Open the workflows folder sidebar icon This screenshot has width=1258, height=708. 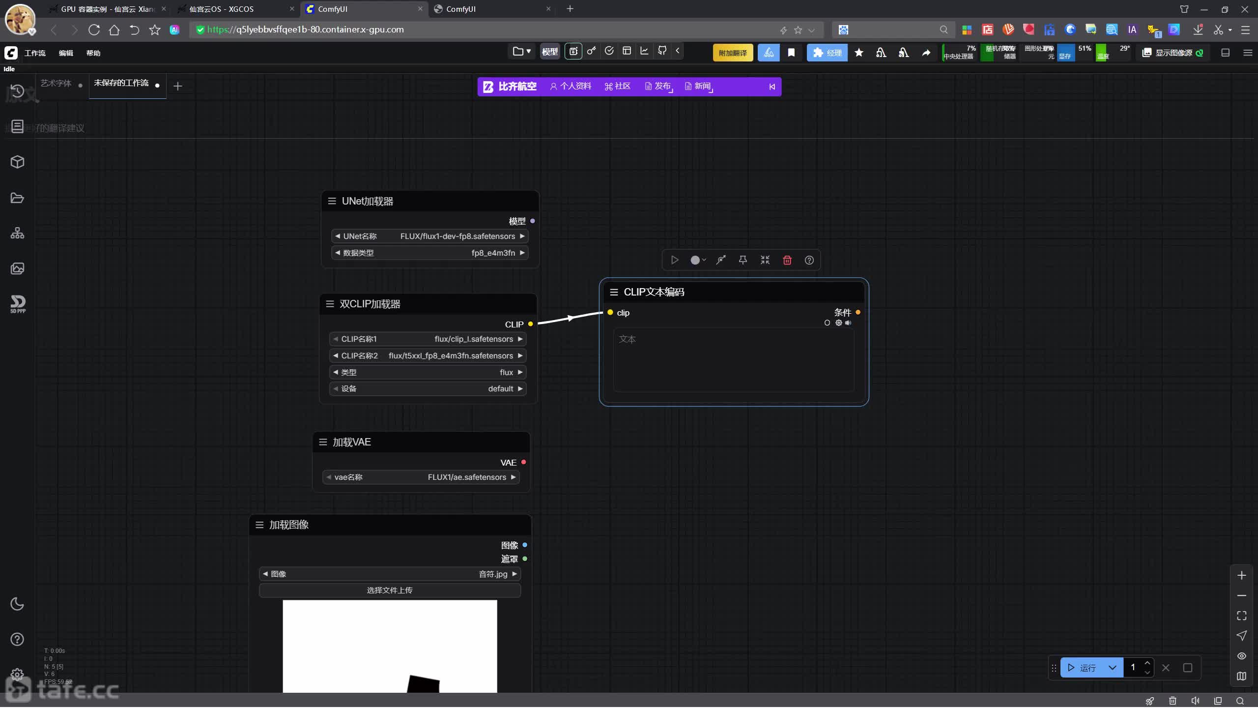coord(17,198)
